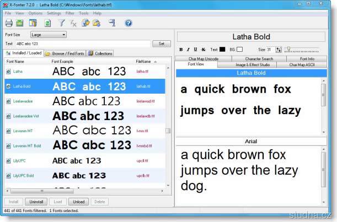This screenshot has height=222, width=337.
Task: Click the font list vertical scrollbar thumb
Action: pos(168,131)
